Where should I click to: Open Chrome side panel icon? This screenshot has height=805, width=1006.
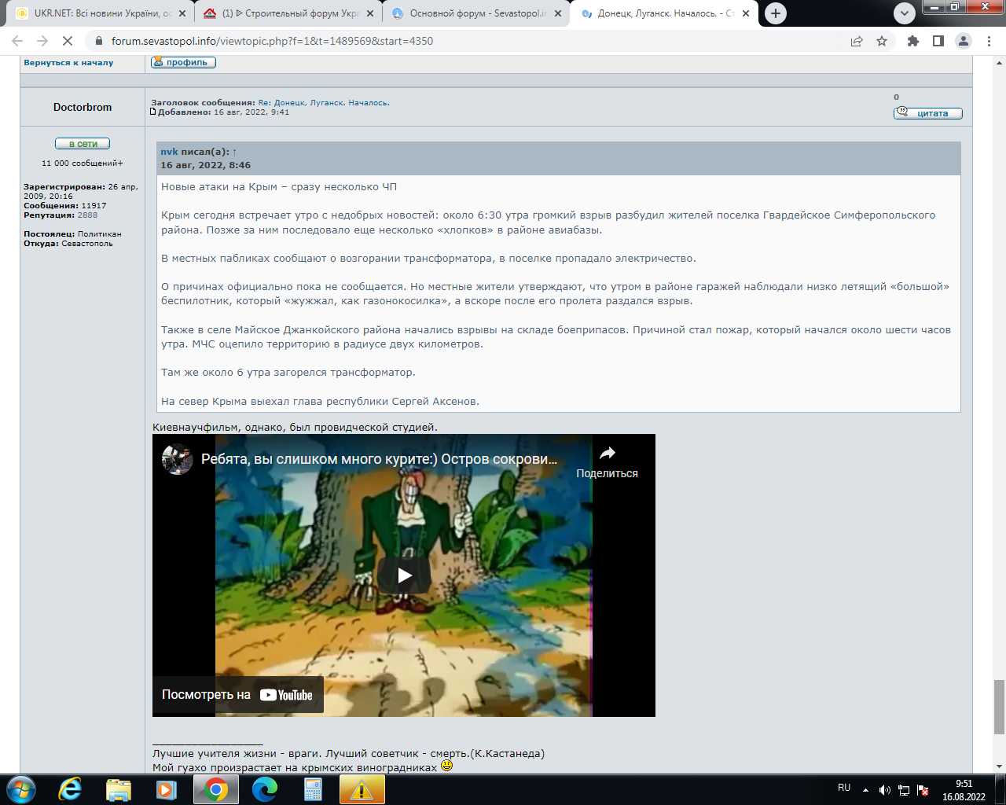pyautogui.click(x=938, y=41)
